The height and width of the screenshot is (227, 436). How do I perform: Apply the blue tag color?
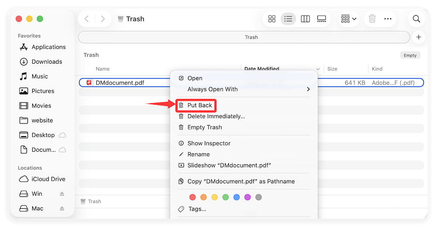pos(237,197)
